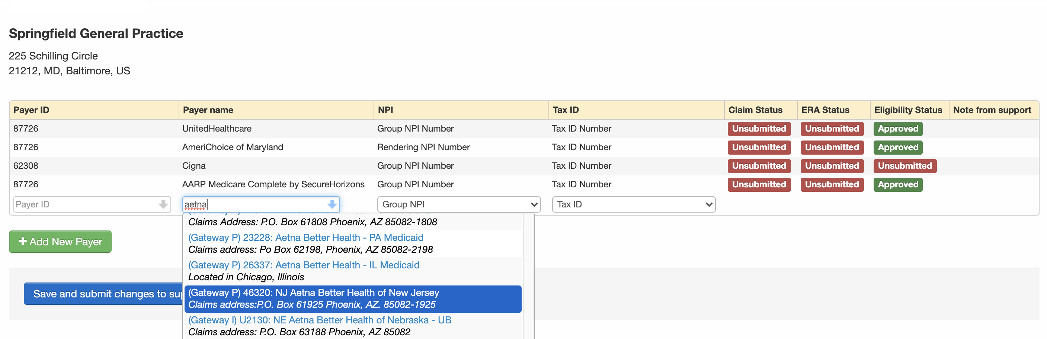Image resolution: width=1047 pixels, height=339 pixels.
Task: Click Cigna's Claim Status Unsubmitted badge
Action: pos(759,166)
